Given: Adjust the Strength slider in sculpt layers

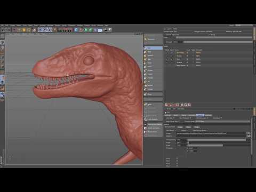Looking at the screenshot, I should (218, 42).
